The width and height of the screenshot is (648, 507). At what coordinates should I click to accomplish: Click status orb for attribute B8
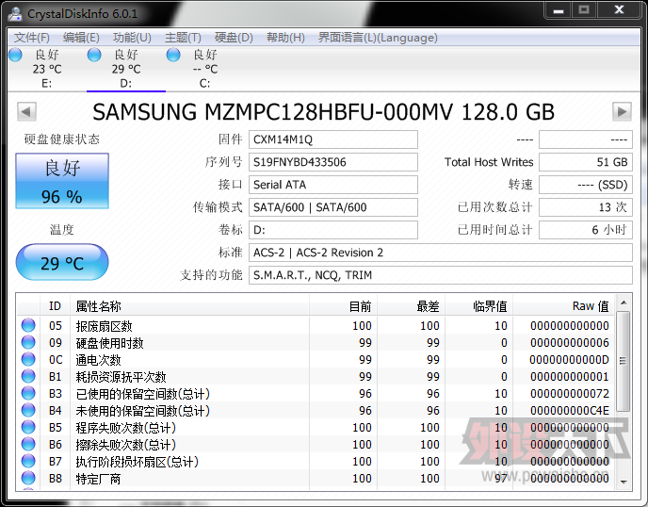(x=28, y=478)
